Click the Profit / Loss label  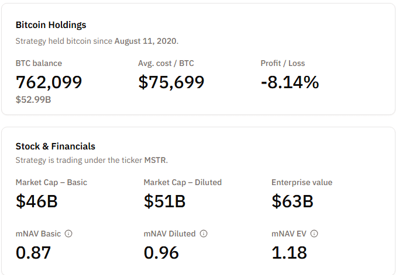coord(283,63)
